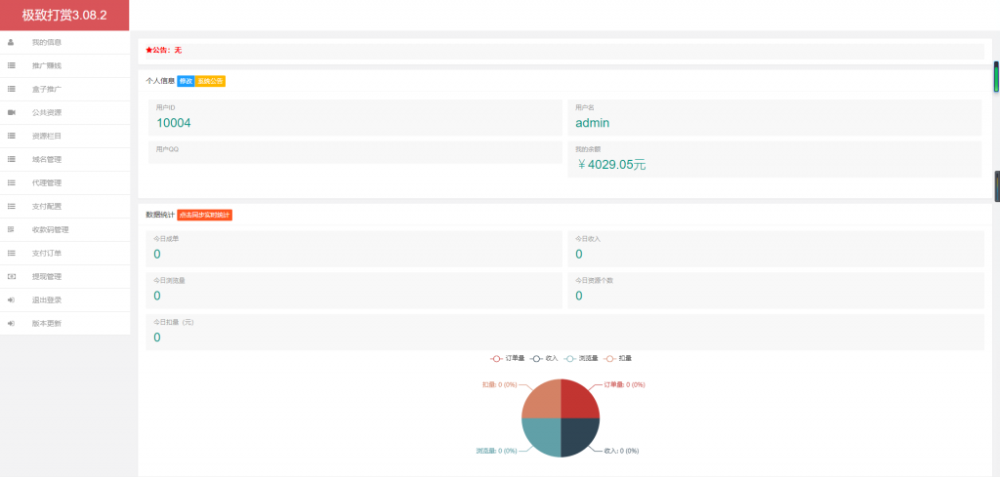Click the red star before 公告

pos(148,50)
